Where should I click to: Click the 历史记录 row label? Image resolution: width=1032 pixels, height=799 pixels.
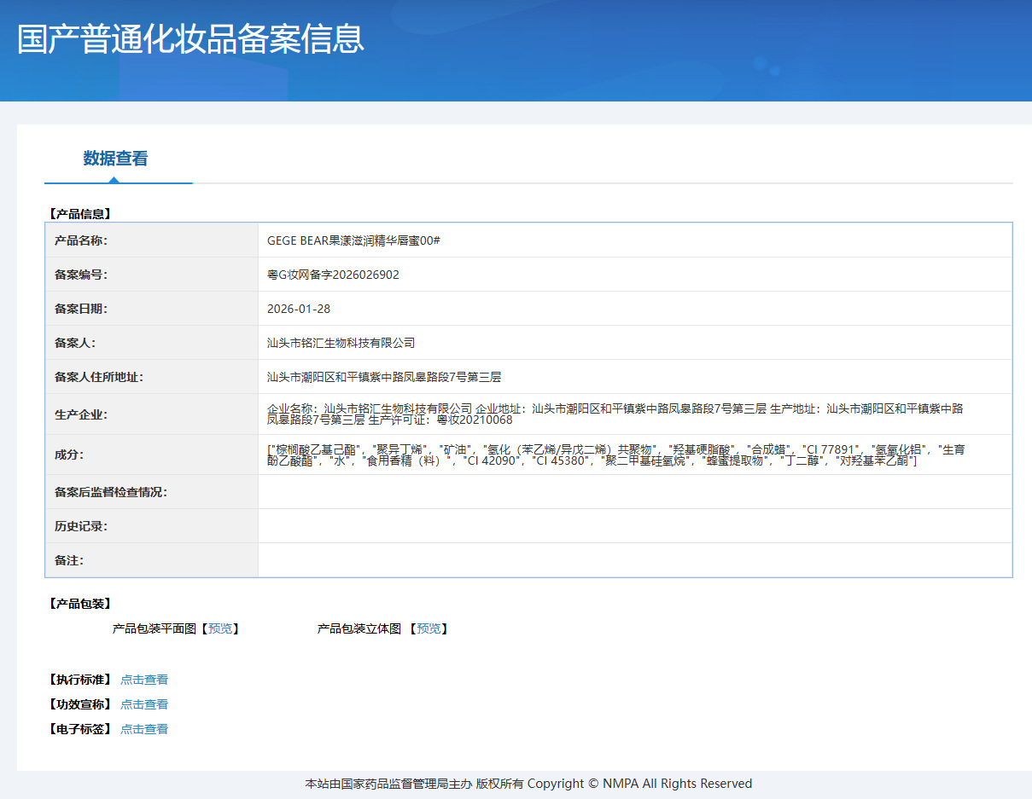click(x=81, y=526)
